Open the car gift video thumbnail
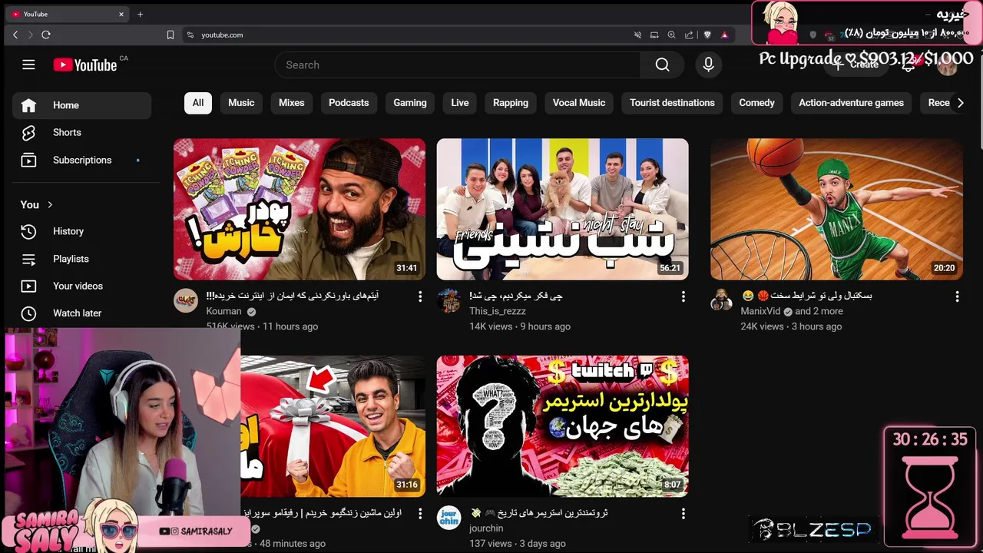Screen dimensions: 983x553 point(333,426)
